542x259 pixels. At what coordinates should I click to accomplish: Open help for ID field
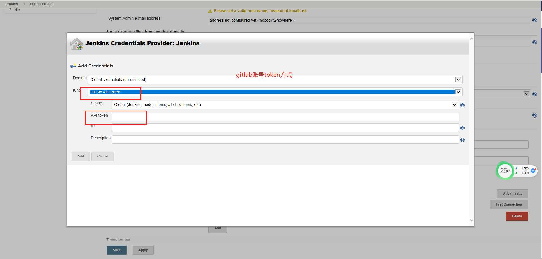(x=462, y=128)
